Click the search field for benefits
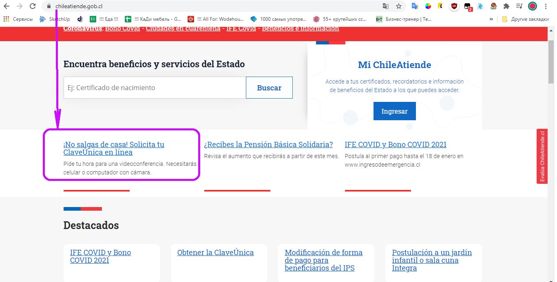Screen dimensions: 557x282 pyautogui.click(x=155, y=88)
